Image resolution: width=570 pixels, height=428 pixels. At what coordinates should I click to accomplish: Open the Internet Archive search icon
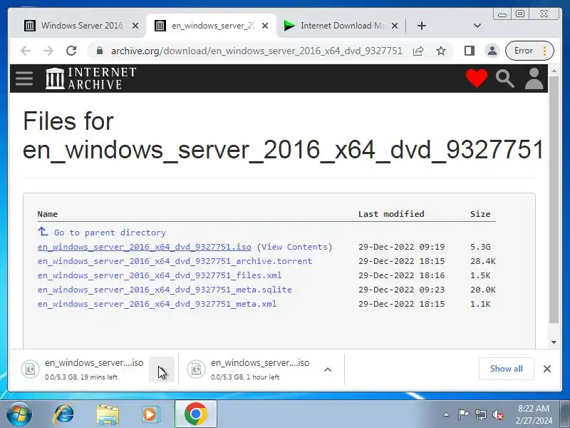tap(505, 78)
